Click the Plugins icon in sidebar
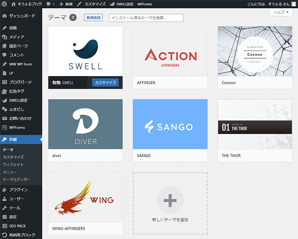The image size is (298, 239). point(4,190)
